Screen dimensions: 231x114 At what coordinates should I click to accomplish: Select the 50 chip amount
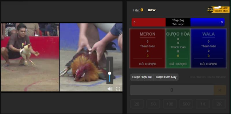pyautogui.click(x=153, y=104)
